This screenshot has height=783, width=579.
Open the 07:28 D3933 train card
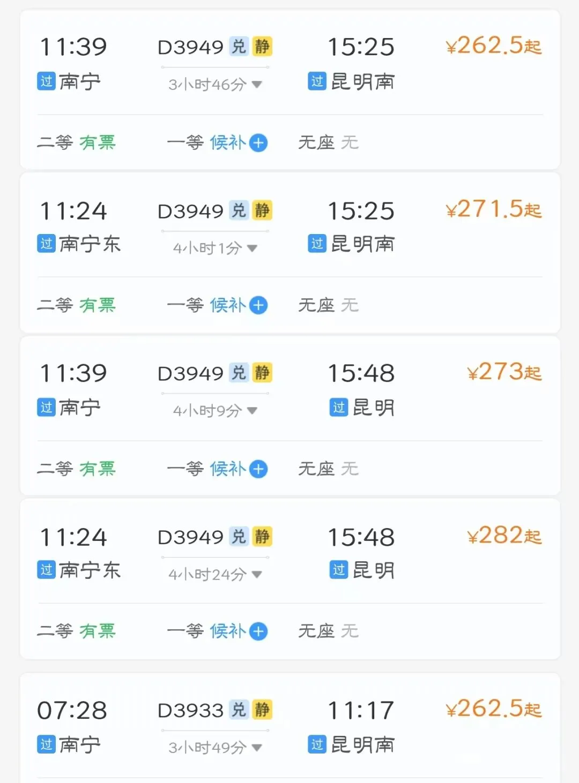(x=289, y=728)
